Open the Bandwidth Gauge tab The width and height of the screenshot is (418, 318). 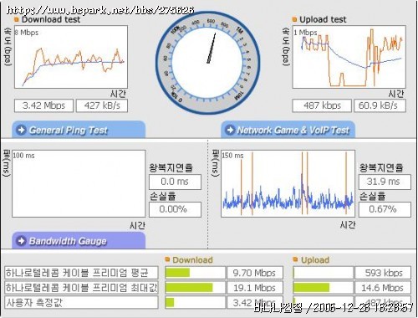[x=79, y=240]
